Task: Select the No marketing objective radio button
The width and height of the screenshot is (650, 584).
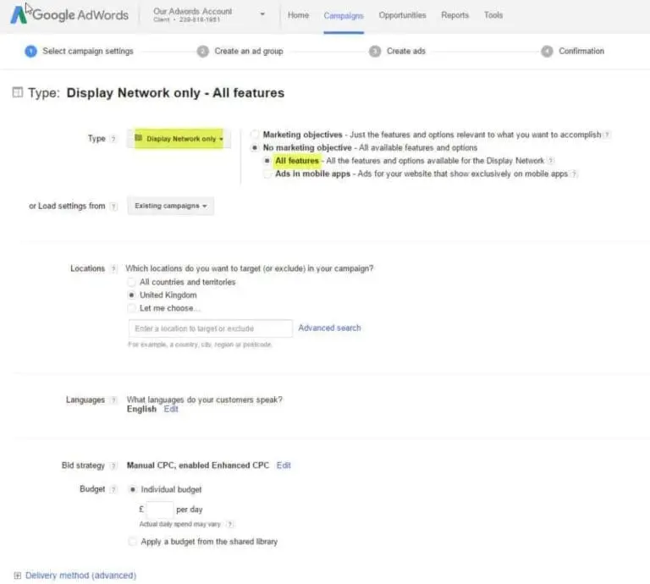Action: click(255, 147)
